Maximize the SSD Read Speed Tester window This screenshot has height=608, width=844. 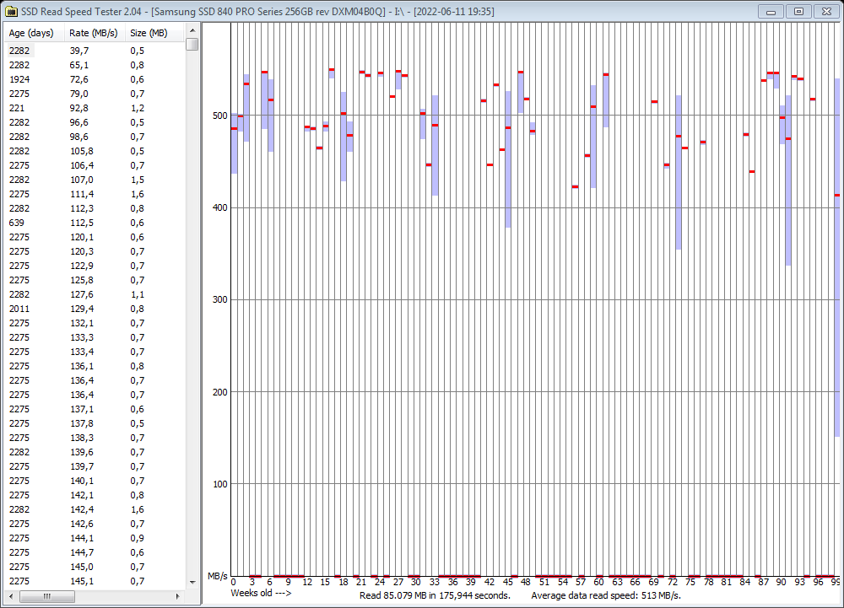click(x=798, y=11)
